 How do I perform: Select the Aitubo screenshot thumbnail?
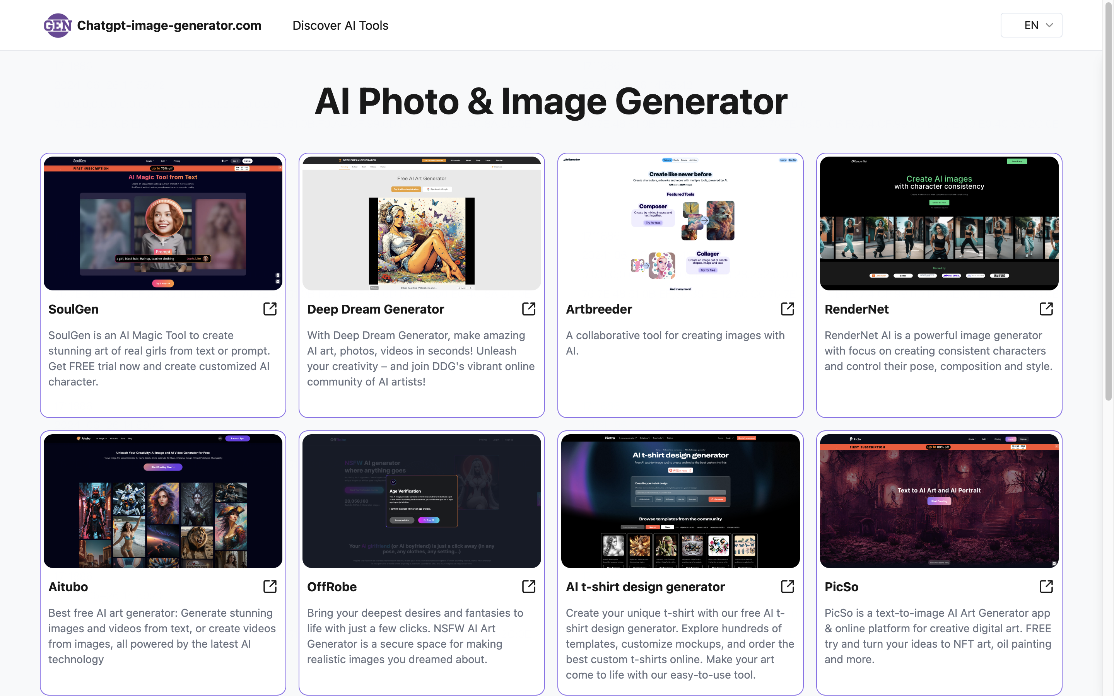(x=163, y=501)
